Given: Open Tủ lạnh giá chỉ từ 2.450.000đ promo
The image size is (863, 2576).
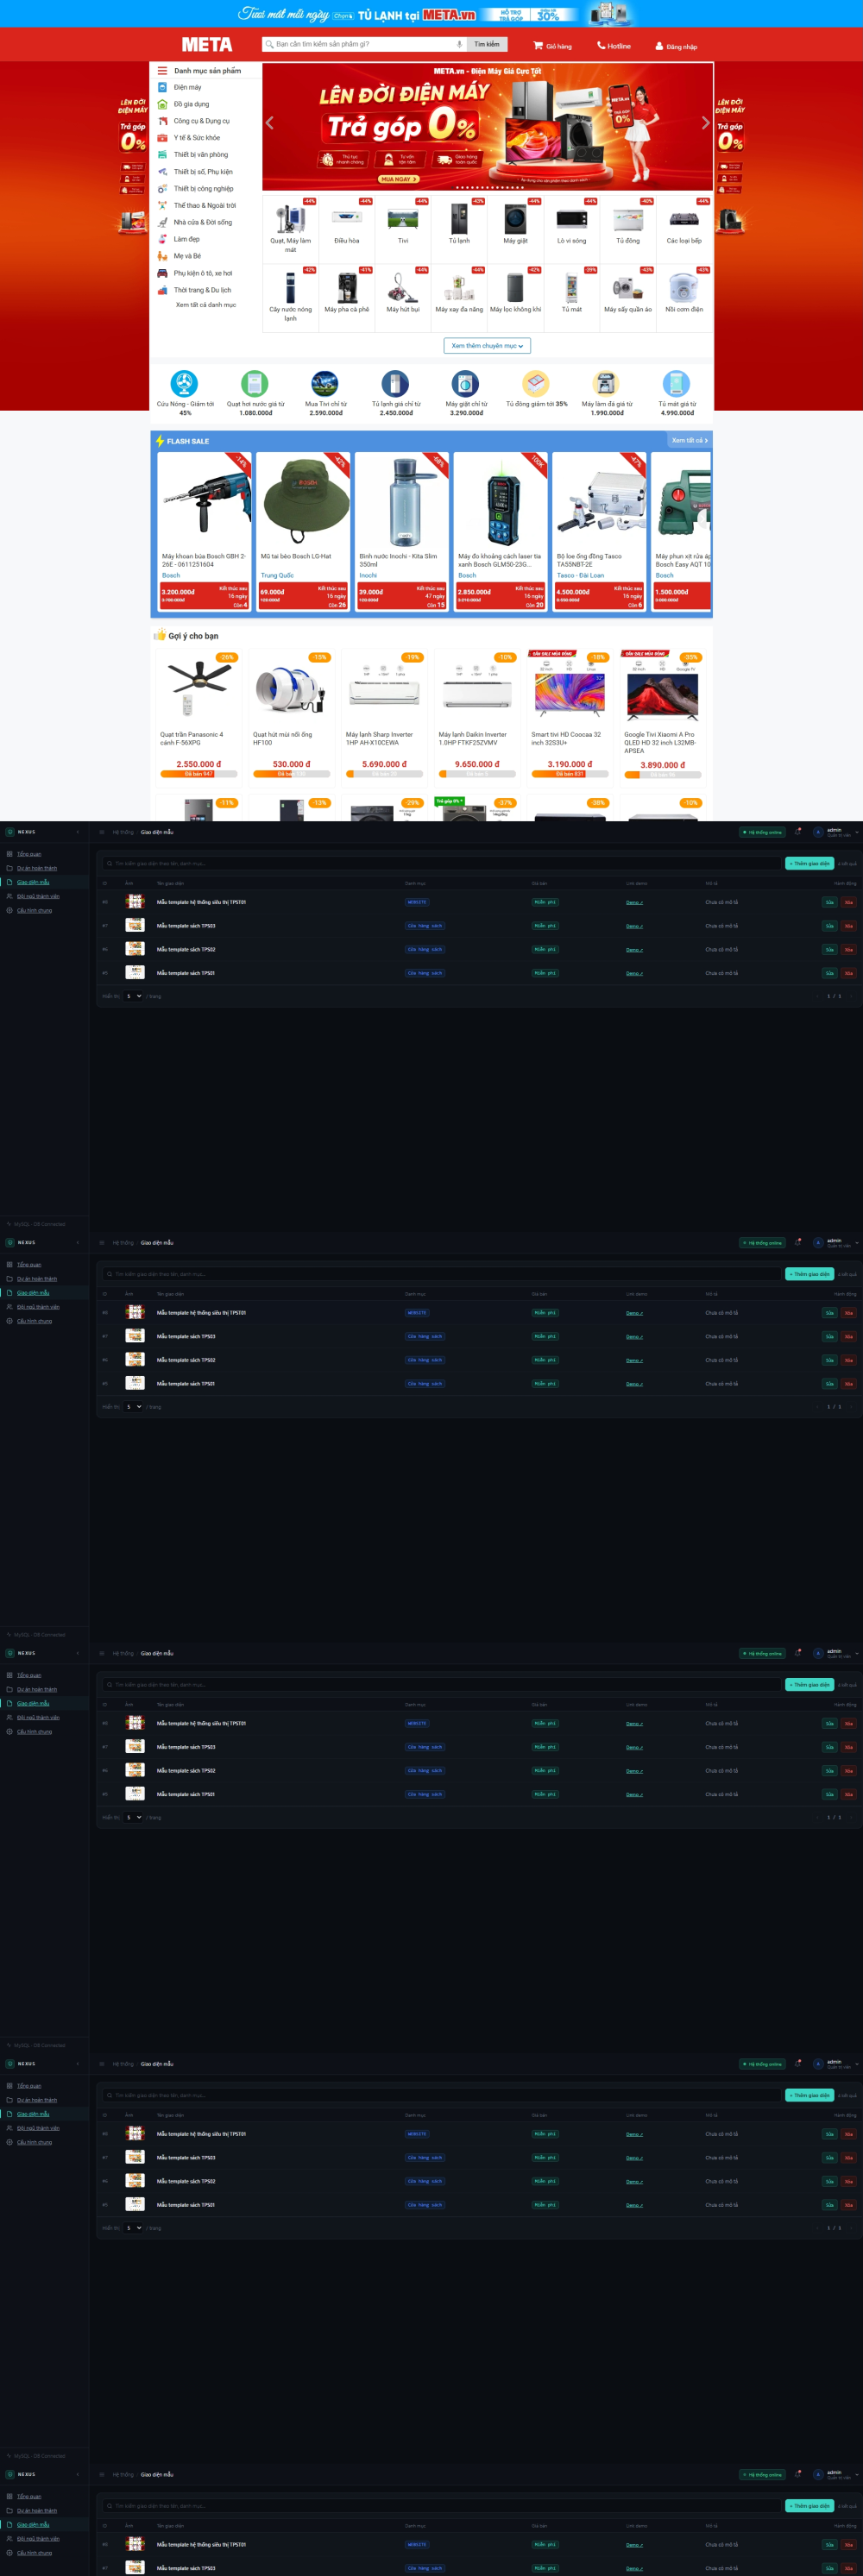Looking at the screenshot, I should pyautogui.click(x=396, y=393).
